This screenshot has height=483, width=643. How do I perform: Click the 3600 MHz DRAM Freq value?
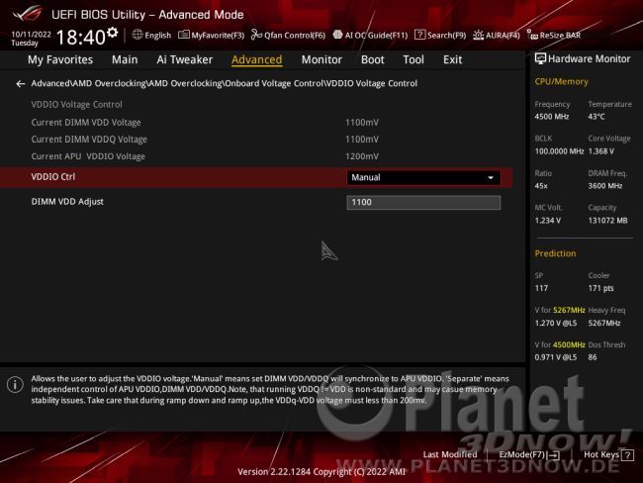click(604, 186)
